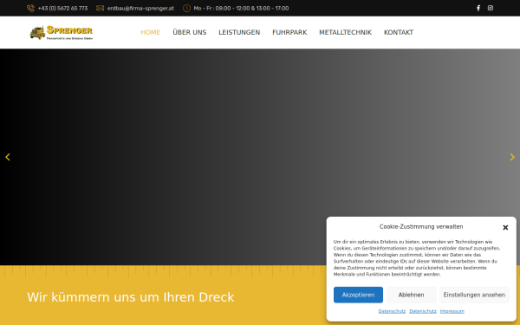Click email erdbau@firma-sprenger.at
The height and width of the screenshot is (325, 520).
click(x=140, y=9)
